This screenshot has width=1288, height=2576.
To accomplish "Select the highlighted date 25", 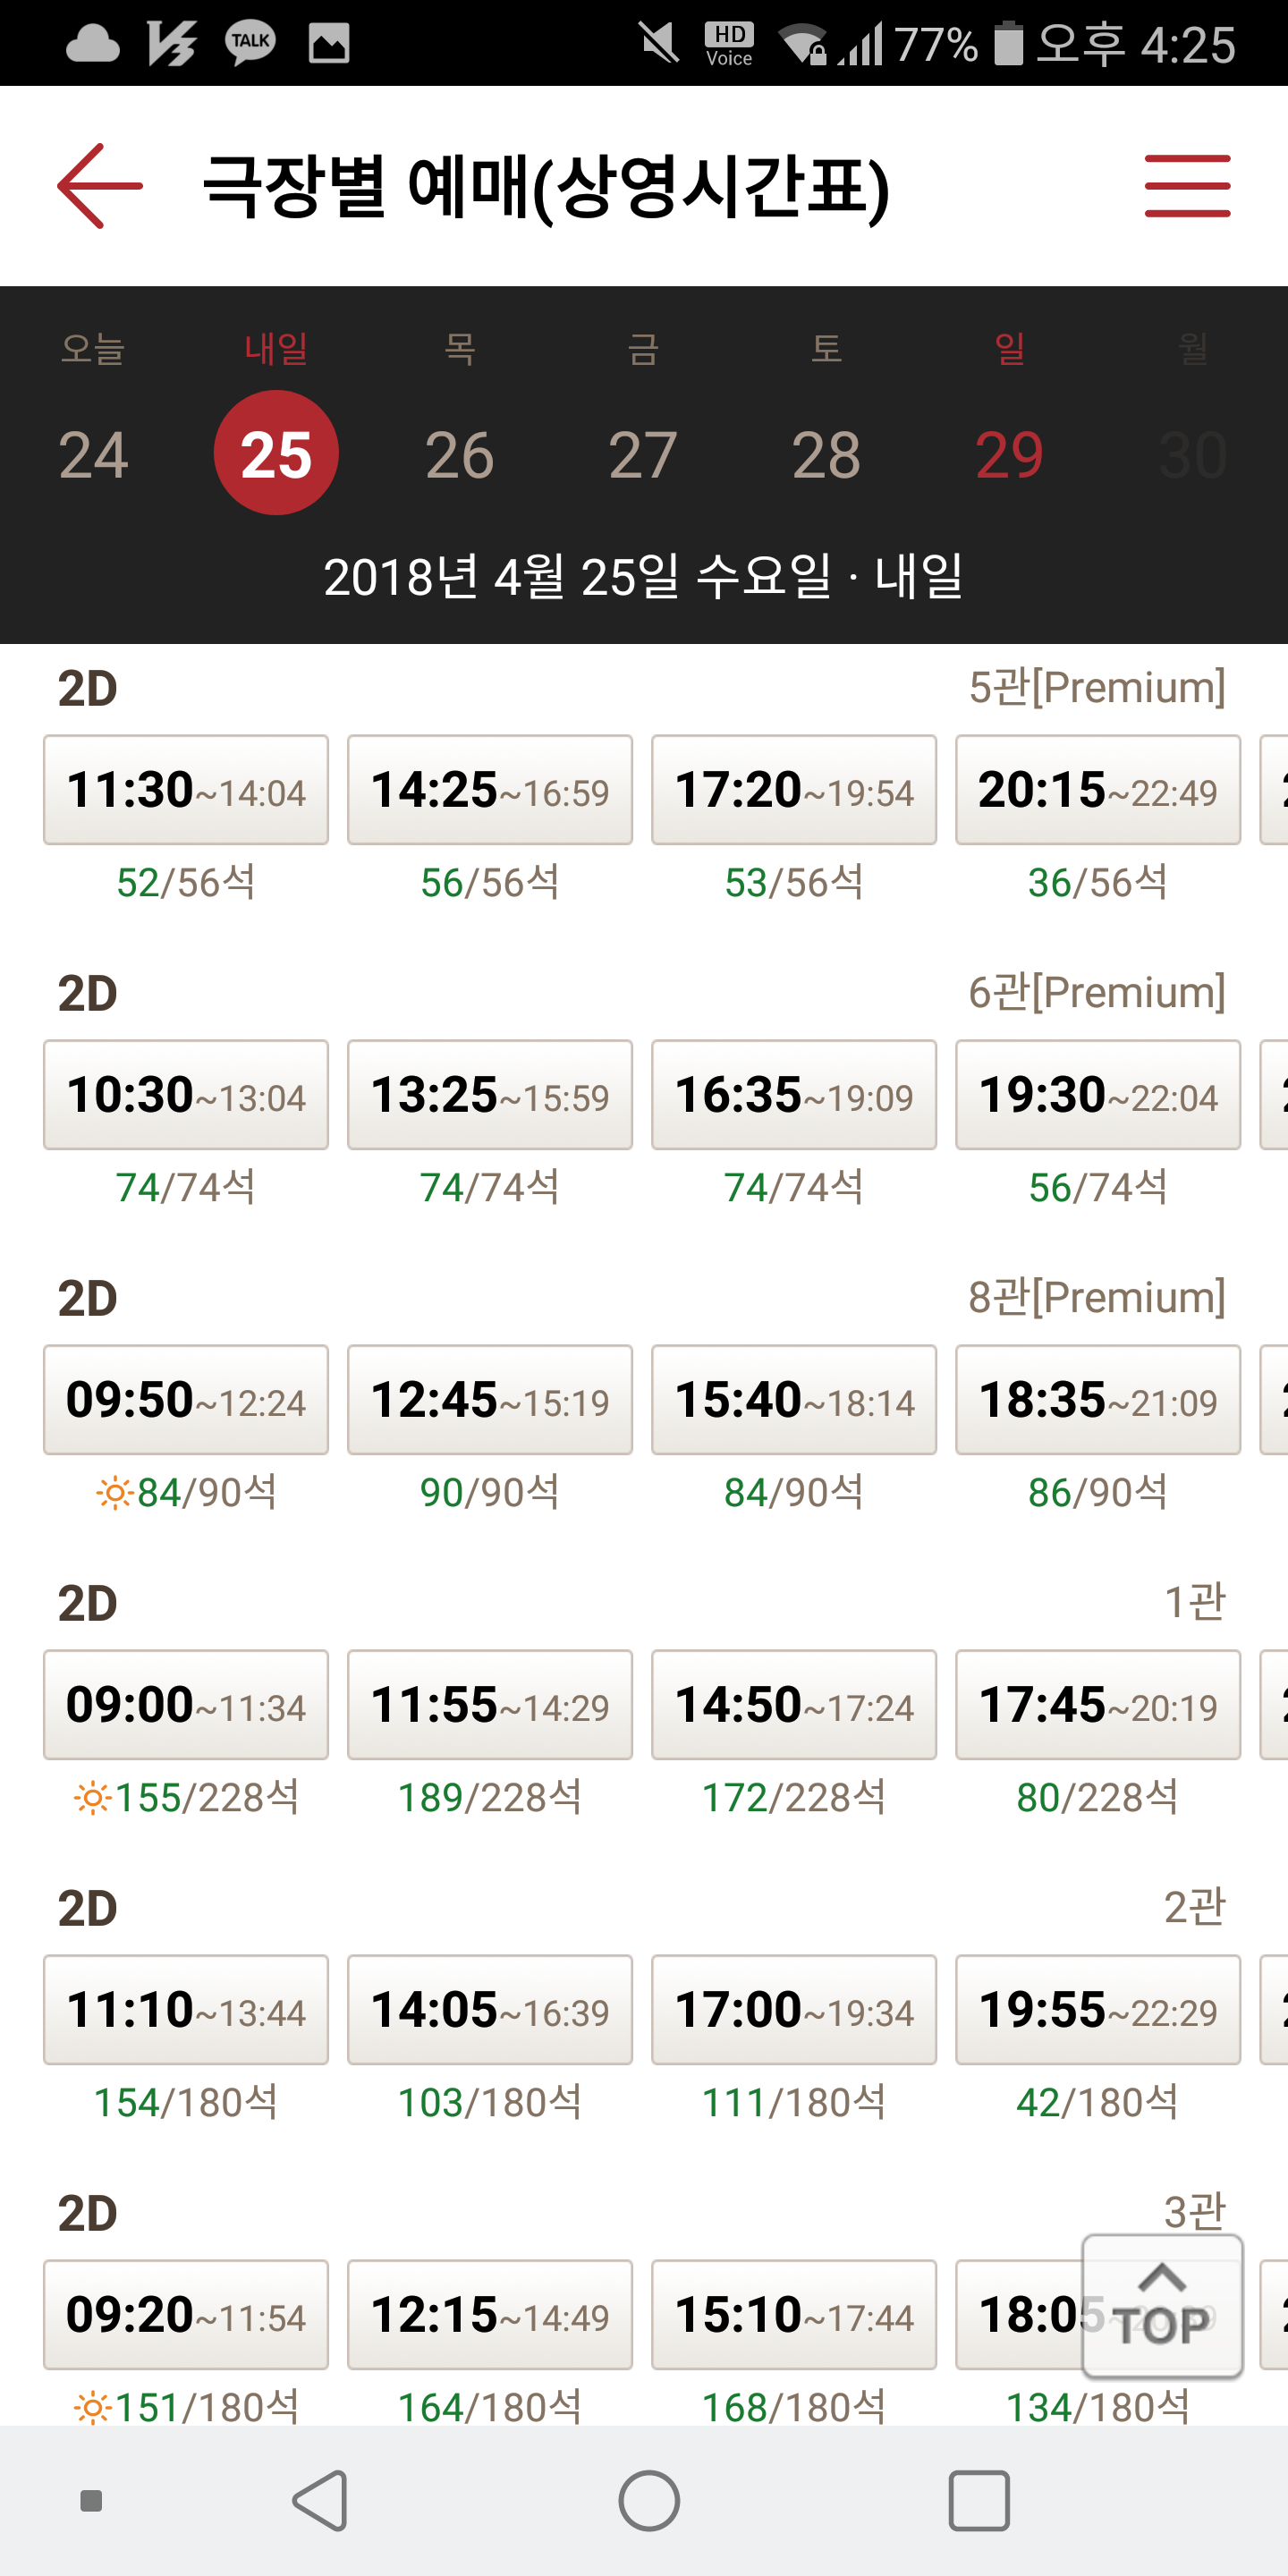I will [276, 454].
